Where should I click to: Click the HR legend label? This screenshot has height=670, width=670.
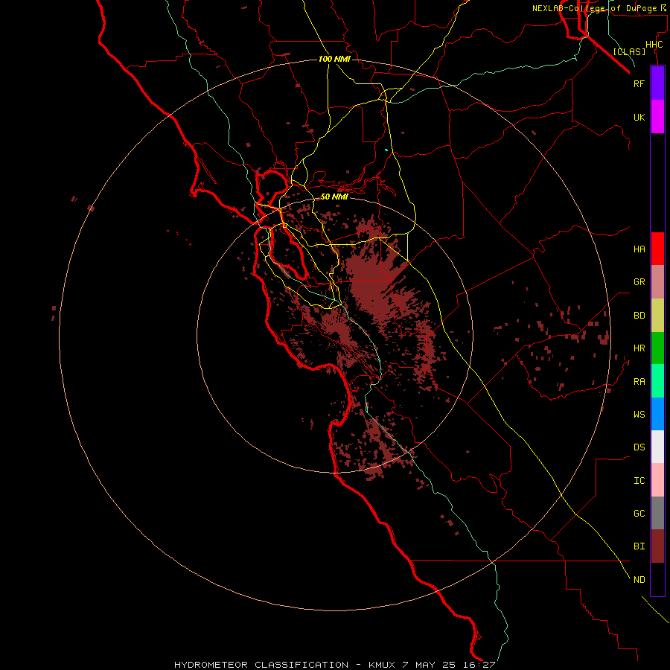pos(639,348)
